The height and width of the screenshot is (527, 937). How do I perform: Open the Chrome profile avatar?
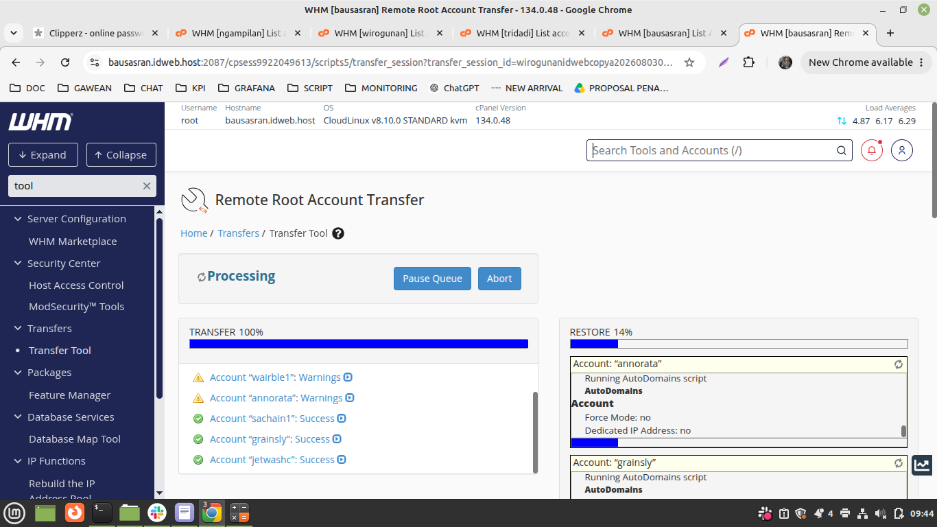coord(785,62)
